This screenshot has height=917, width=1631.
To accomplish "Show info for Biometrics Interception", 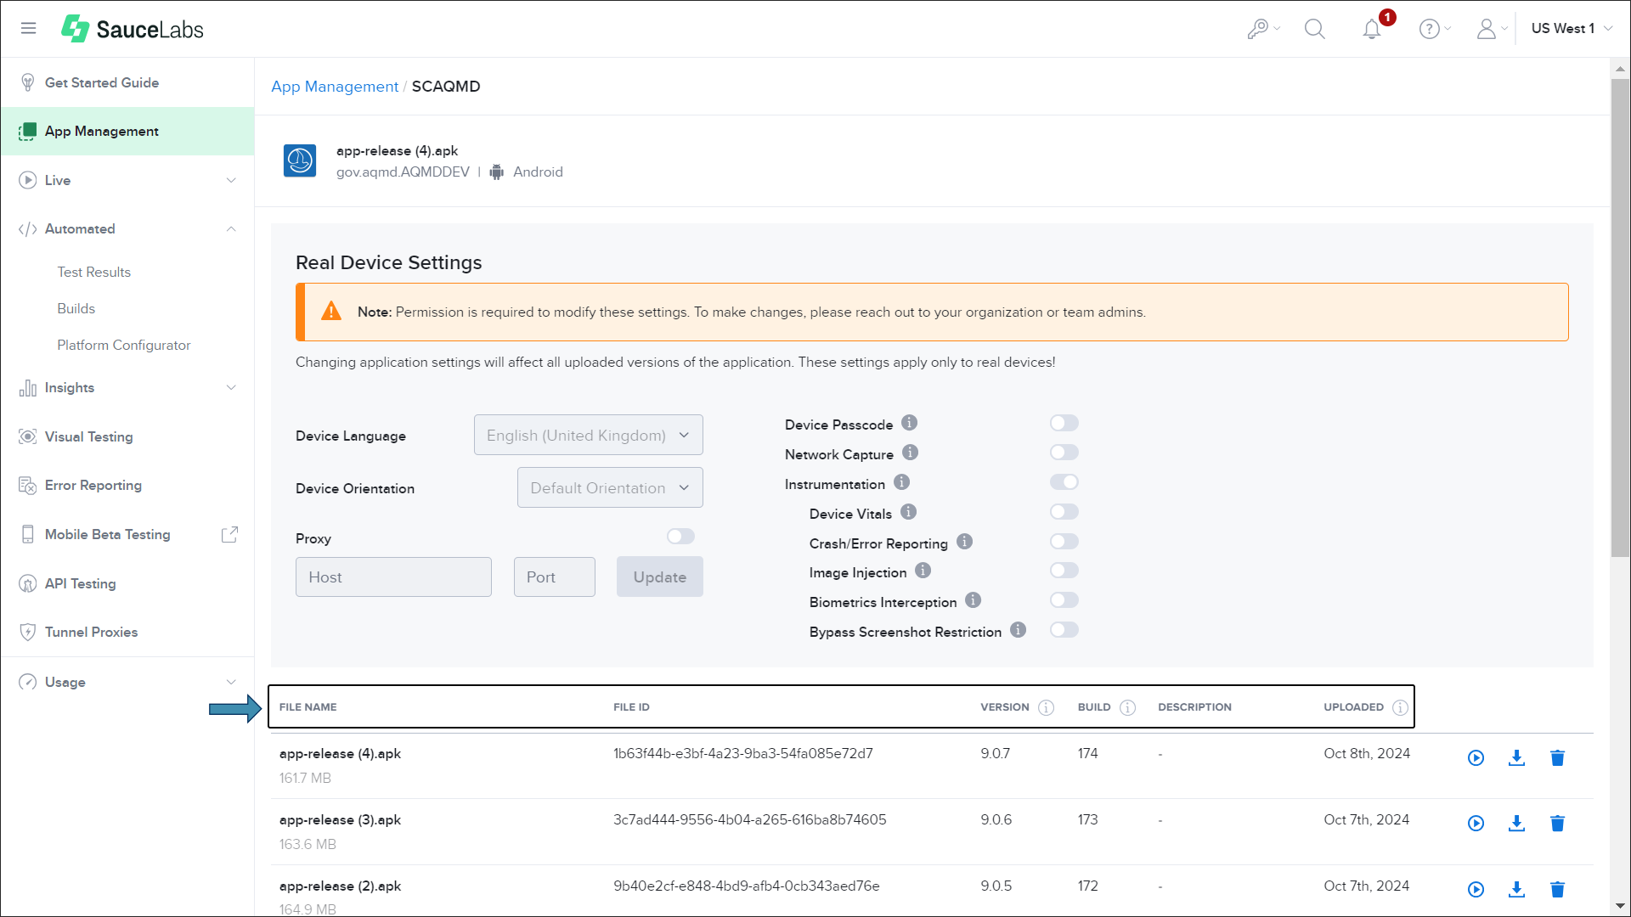I will (973, 600).
